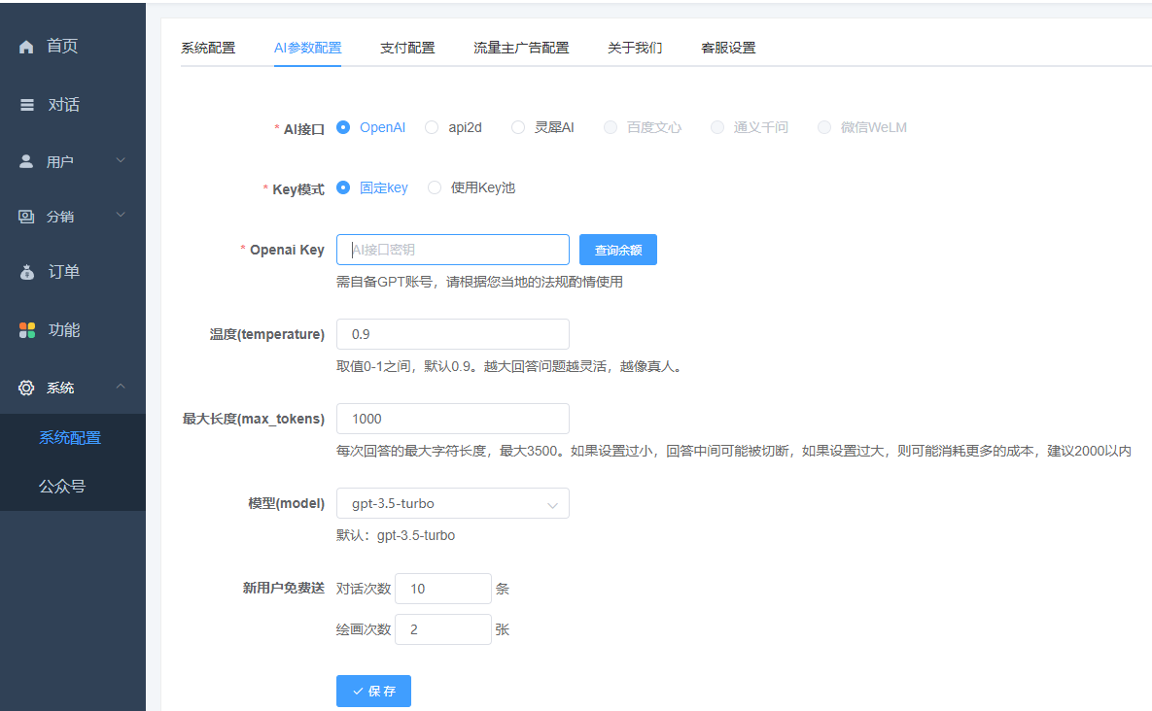Click the 查询余额 balance check button

point(617,250)
